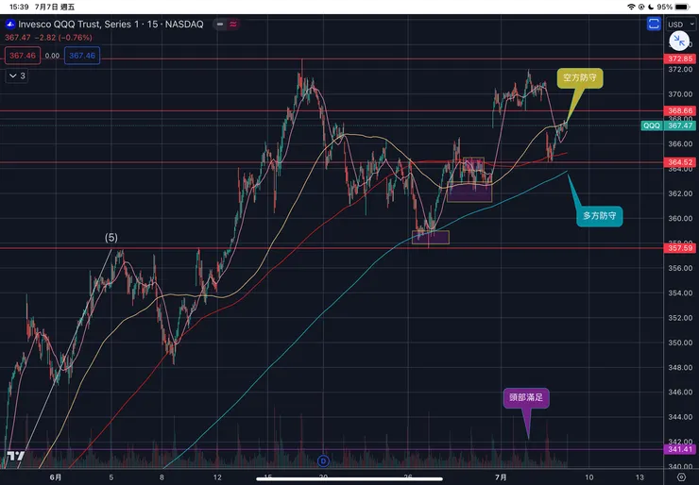Tap the 15:39 clock in status bar
699x485 pixels.
(19, 7)
